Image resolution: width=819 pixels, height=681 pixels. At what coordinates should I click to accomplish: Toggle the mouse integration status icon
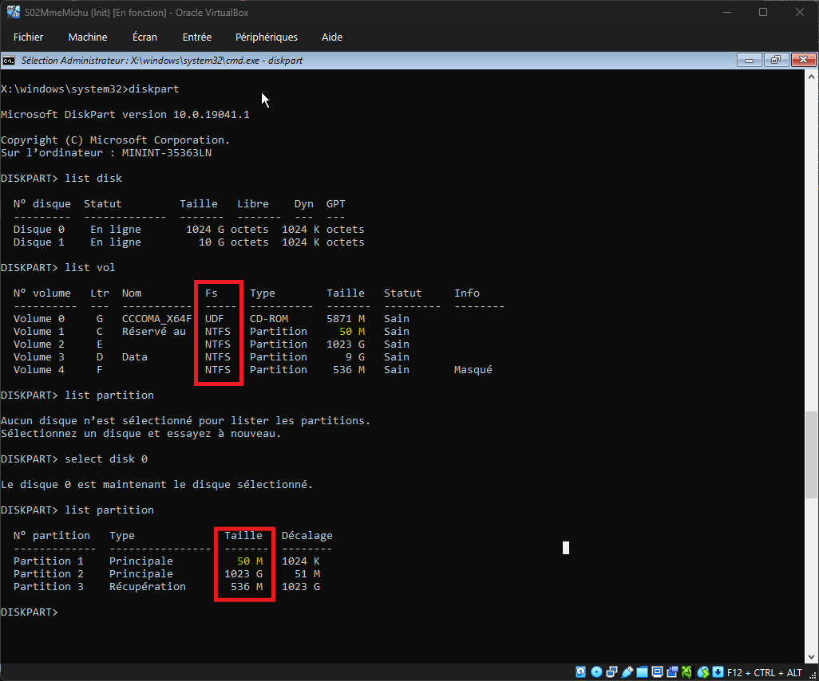click(703, 672)
